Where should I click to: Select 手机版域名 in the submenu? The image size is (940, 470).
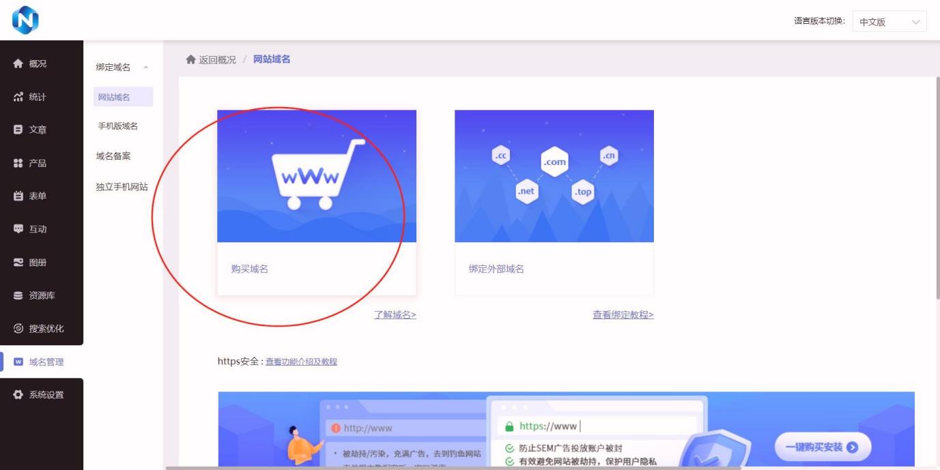pos(118,126)
